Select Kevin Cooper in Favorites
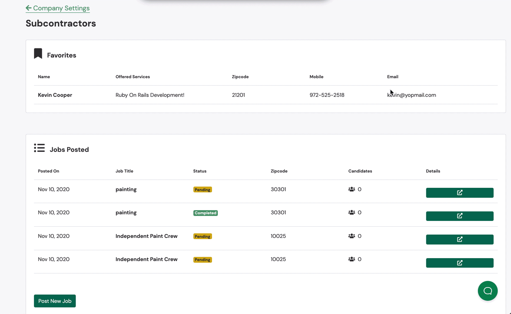Viewport: 511px width, 314px height. (55, 95)
